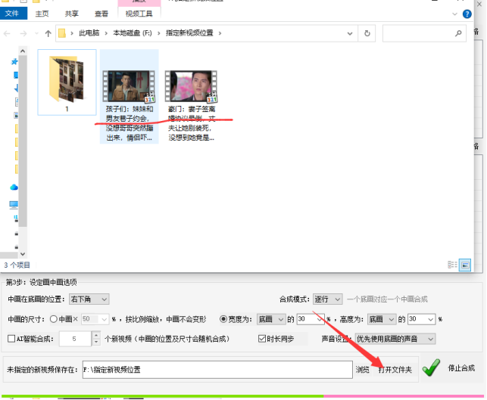487x400 pixels.
Task: Click 此电脑 in the address path
Action: [89, 33]
